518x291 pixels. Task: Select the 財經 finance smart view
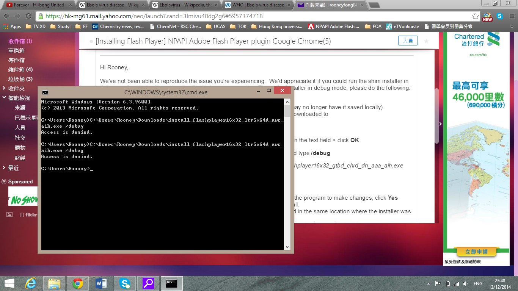pos(20,157)
